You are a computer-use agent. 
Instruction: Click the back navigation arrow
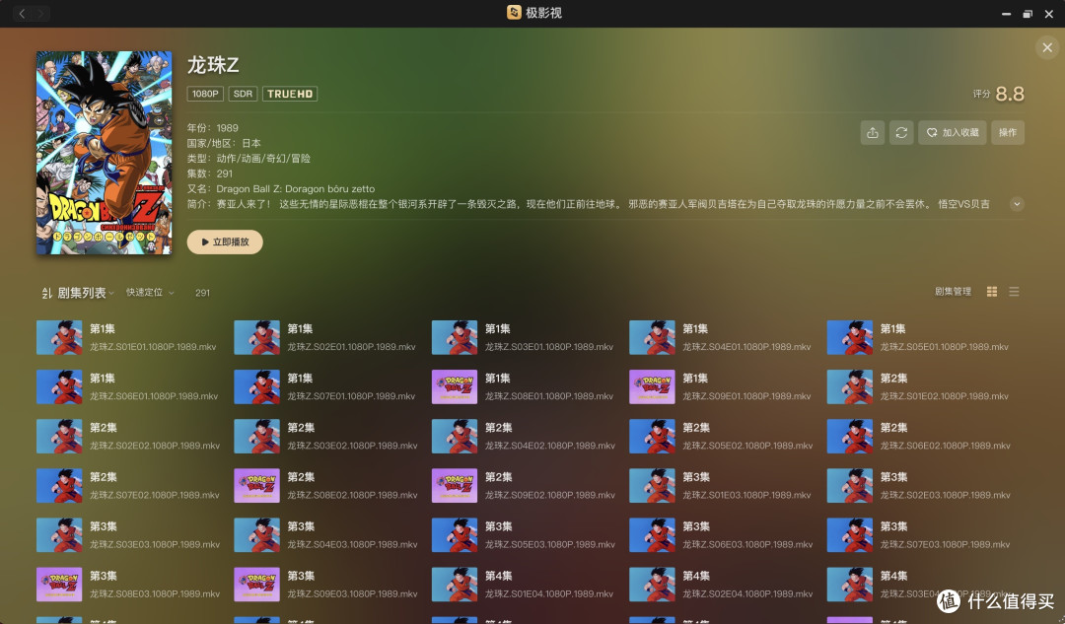(x=23, y=14)
